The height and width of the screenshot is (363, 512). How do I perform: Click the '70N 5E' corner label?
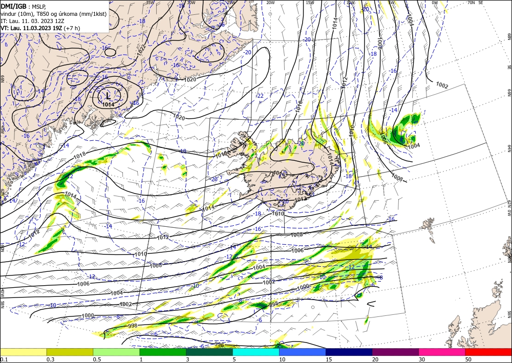click(475, 3)
